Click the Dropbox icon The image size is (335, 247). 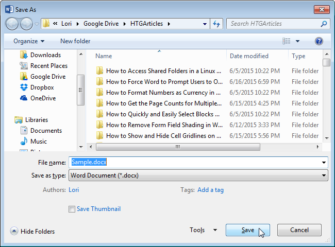tap(24, 87)
